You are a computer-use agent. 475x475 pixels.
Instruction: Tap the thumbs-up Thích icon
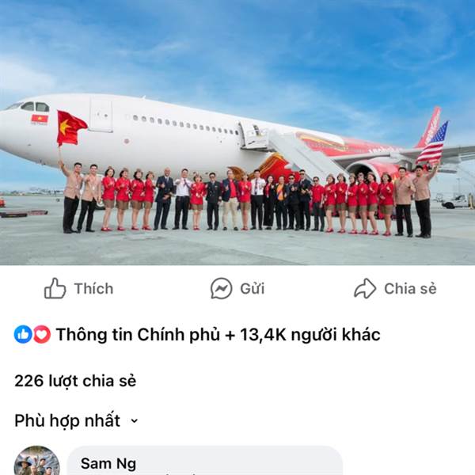[x=55, y=288]
